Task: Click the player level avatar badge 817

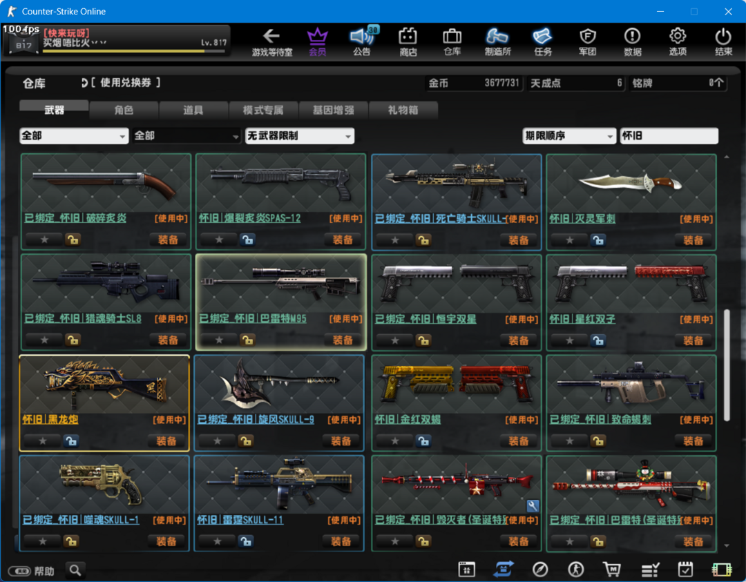Action: 22,43
